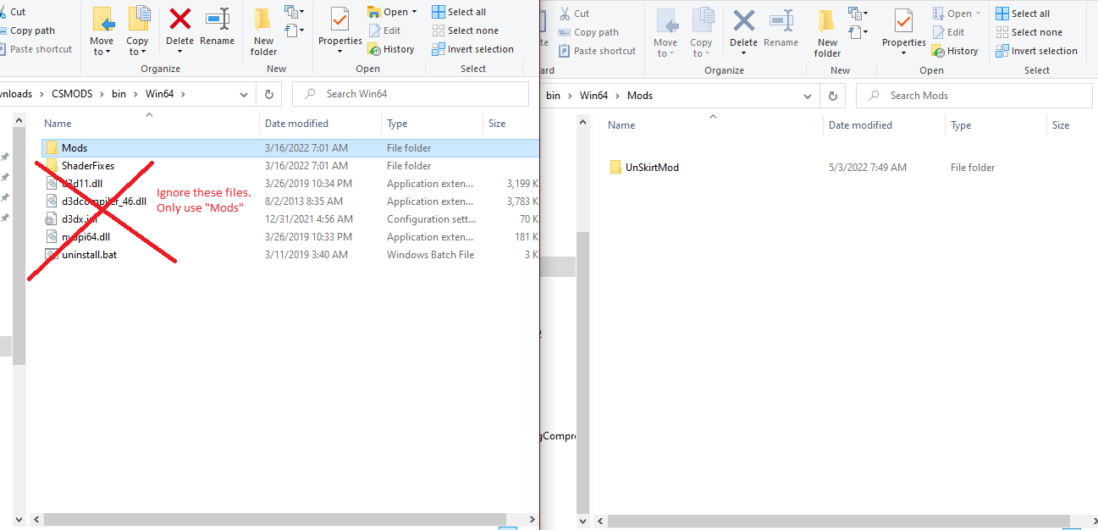Click left window navigation pane vertical scrollbar
Image resolution: width=1098 pixels, height=530 pixels.
(19, 247)
